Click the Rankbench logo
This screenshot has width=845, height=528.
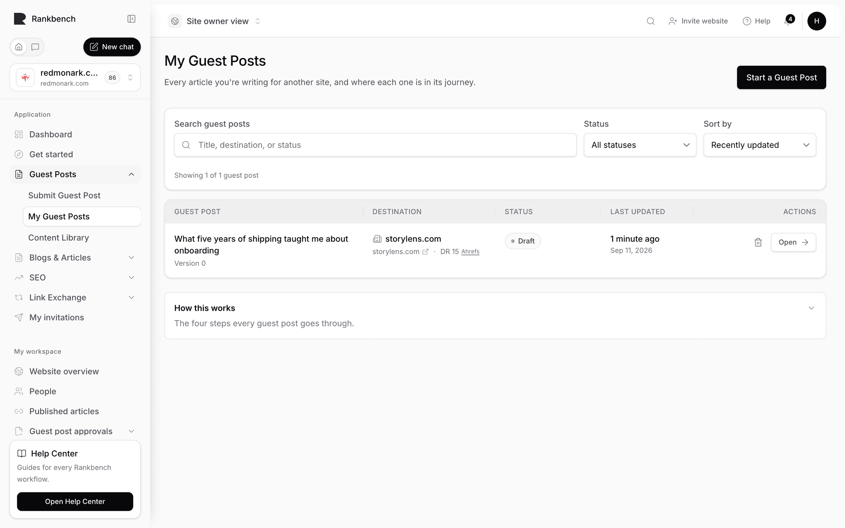20,19
